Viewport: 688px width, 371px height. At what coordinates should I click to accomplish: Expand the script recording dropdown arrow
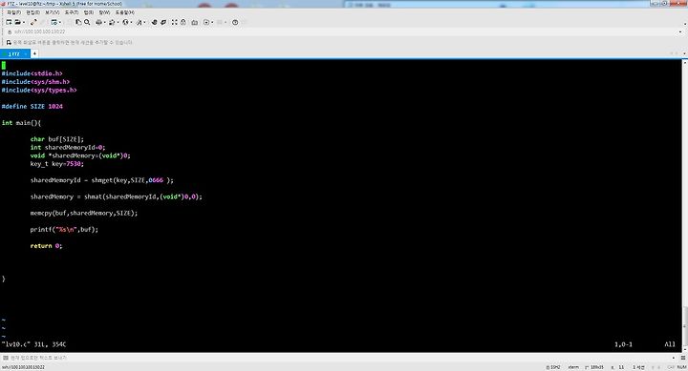coord(212,22)
